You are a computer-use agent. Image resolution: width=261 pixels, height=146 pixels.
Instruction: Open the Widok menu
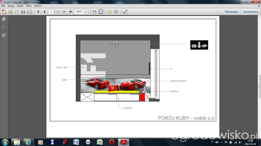point(20,6)
